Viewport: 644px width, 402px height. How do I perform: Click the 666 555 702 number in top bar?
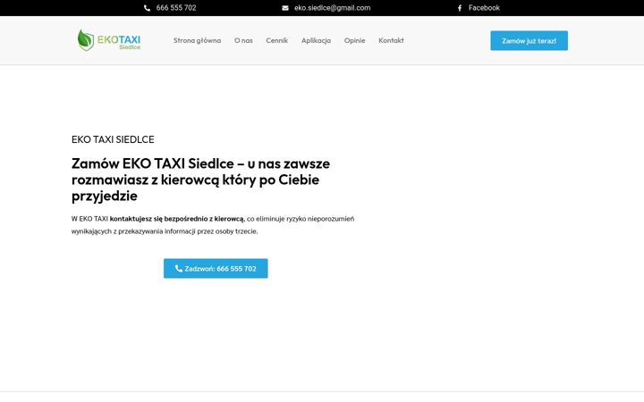176,8
